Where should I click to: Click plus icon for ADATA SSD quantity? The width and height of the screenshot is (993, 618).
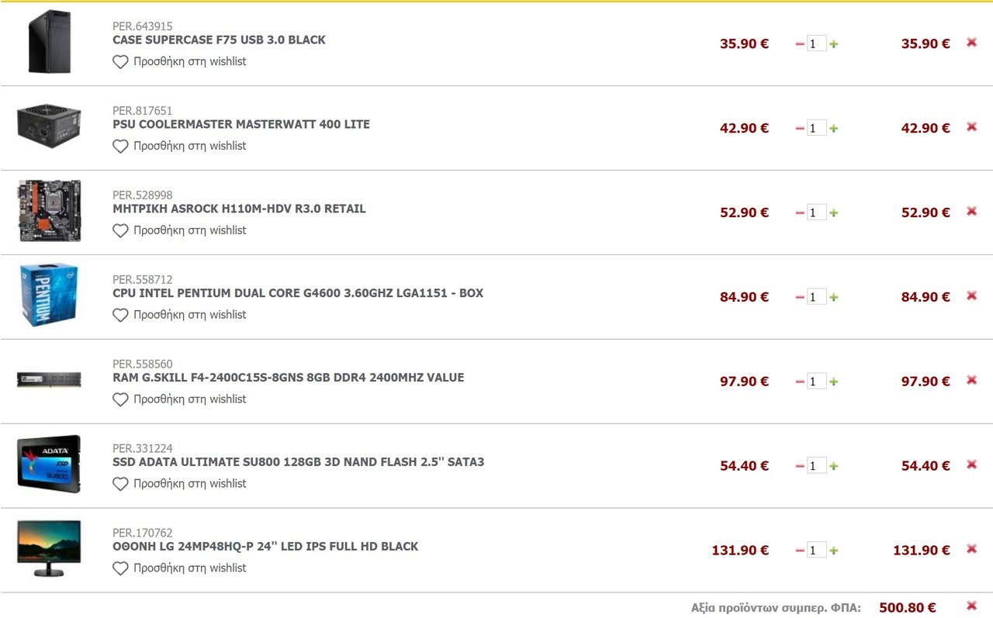pyautogui.click(x=834, y=467)
